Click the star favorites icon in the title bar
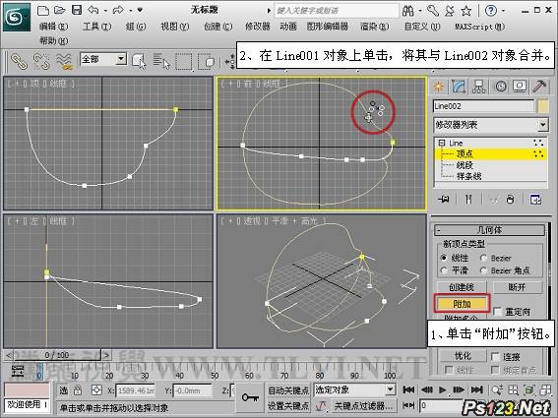558x418 pixels. point(465,11)
